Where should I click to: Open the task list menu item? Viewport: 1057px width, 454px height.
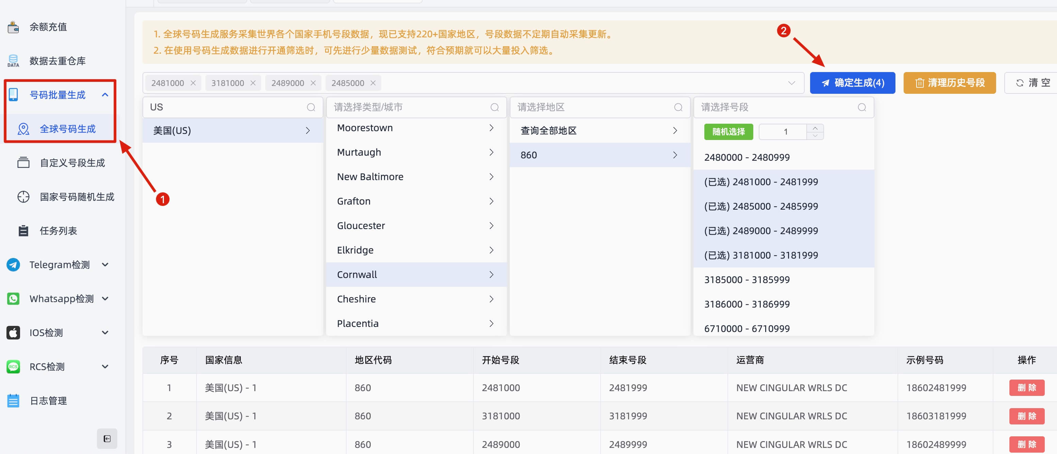tap(58, 231)
